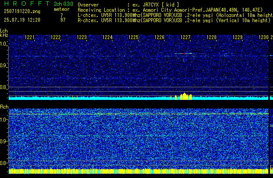This screenshot has width=273, height=178.
Task: Click the Lch channel label
Action: pyautogui.click(x=4, y=31)
